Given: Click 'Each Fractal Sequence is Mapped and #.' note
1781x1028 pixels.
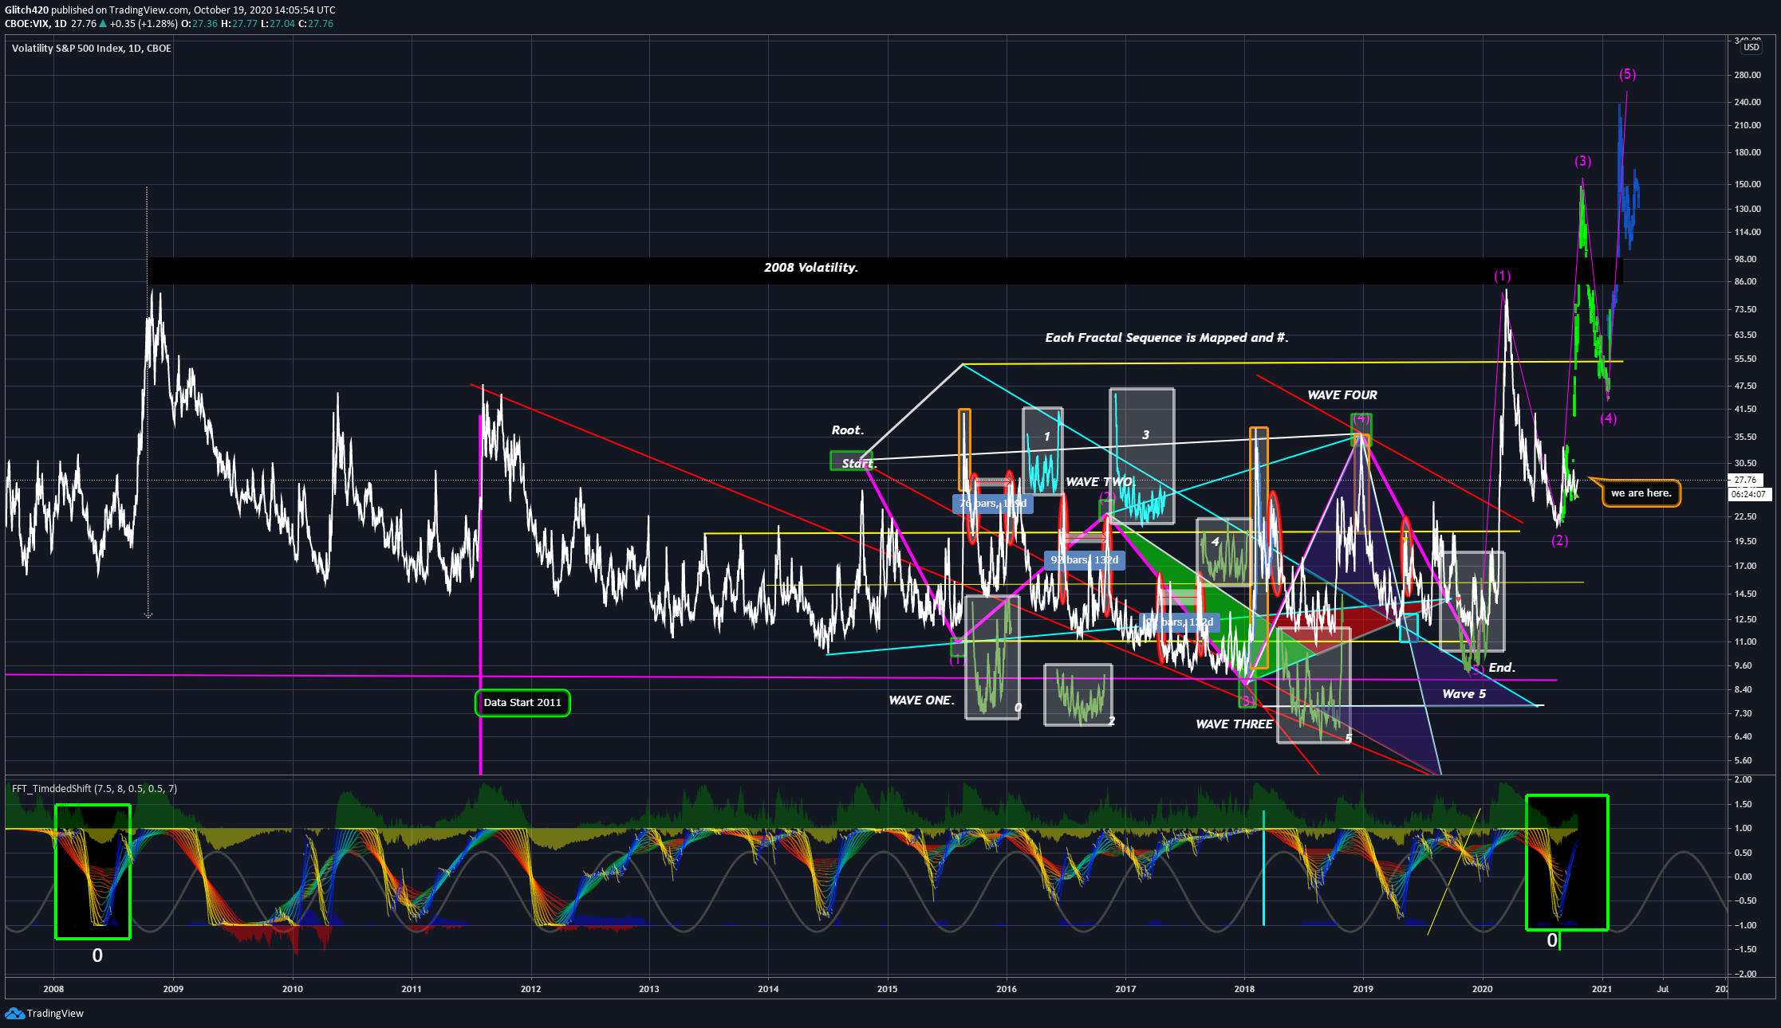Looking at the screenshot, I should [x=1167, y=338].
